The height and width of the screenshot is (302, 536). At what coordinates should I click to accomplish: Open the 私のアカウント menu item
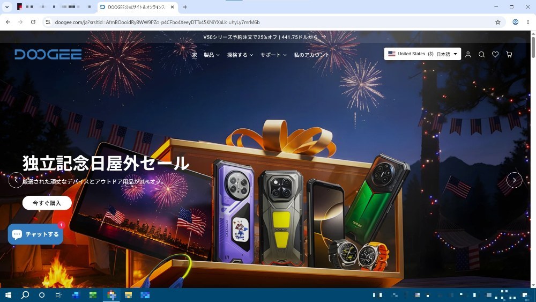click(x=312, y=55)
